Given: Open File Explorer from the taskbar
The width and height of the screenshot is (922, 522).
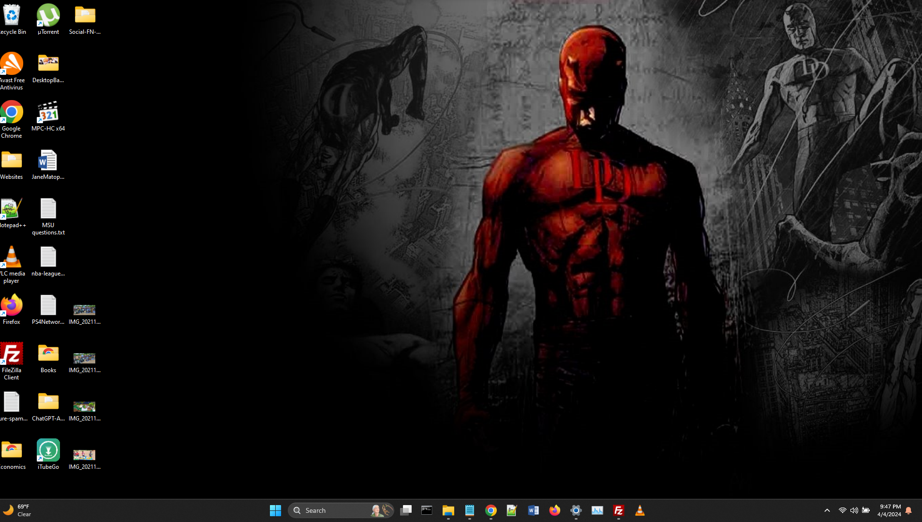Looking at the screenshot, I should tap(448, 510).
